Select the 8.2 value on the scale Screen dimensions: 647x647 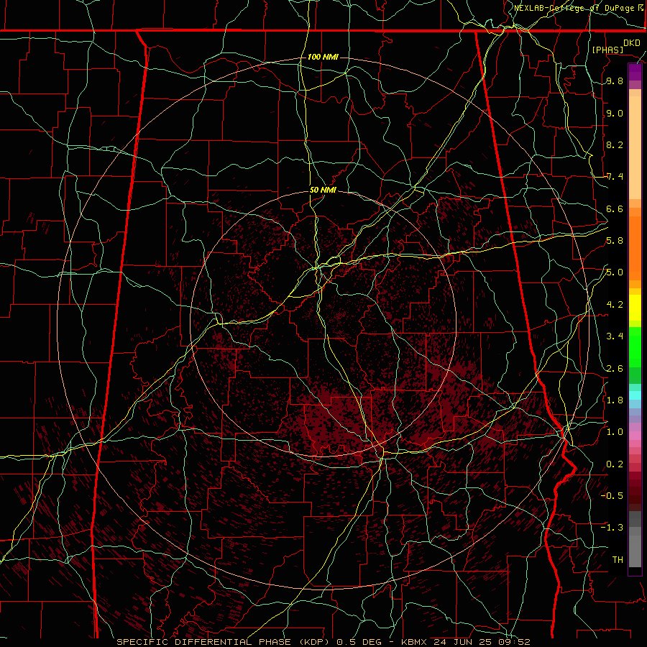615,144
